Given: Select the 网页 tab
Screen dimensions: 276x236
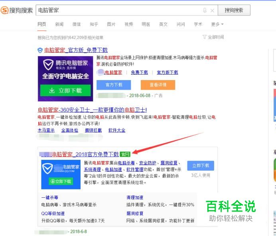Looking at the screenshot, I should 42,24.
